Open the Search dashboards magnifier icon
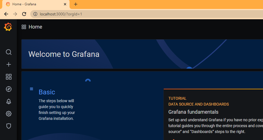263x140 pixels. click(9, 52)
